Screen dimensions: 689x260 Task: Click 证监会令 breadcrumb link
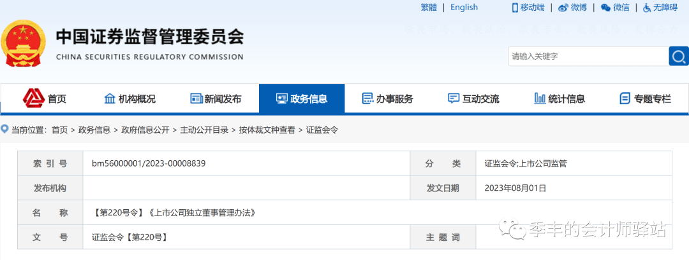[x=322, y=130]
